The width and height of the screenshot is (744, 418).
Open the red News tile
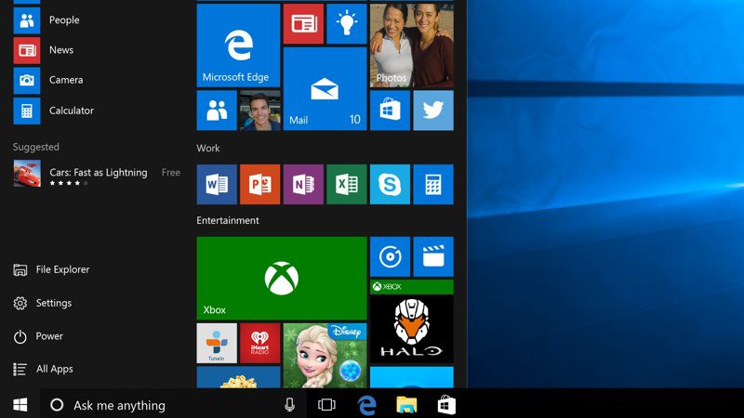click(304, 24)
